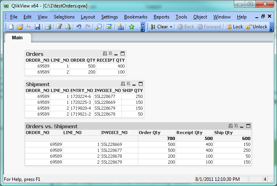Click the New document icon
Screen dimensions: 277x186
tap(11, 27)
